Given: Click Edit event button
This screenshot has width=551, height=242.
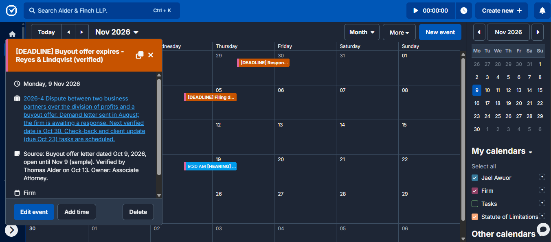Looking at the screenshot, I should tap(34, 212).
